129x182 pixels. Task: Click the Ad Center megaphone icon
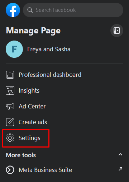click(x=10, y=106)
